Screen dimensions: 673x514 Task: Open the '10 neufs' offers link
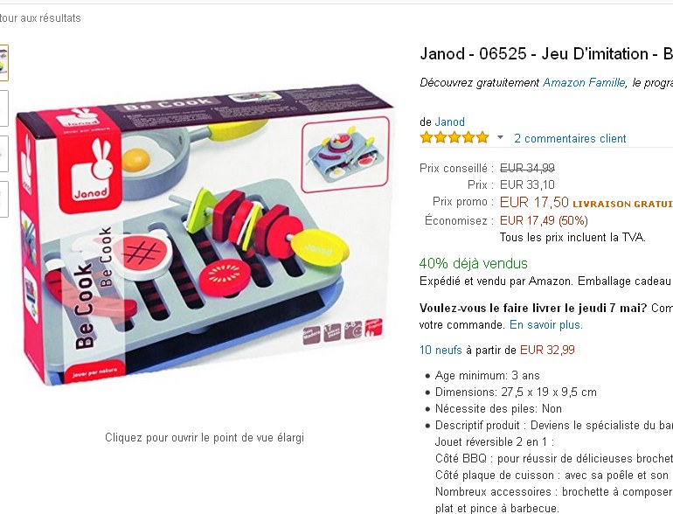tap(441, 350)
